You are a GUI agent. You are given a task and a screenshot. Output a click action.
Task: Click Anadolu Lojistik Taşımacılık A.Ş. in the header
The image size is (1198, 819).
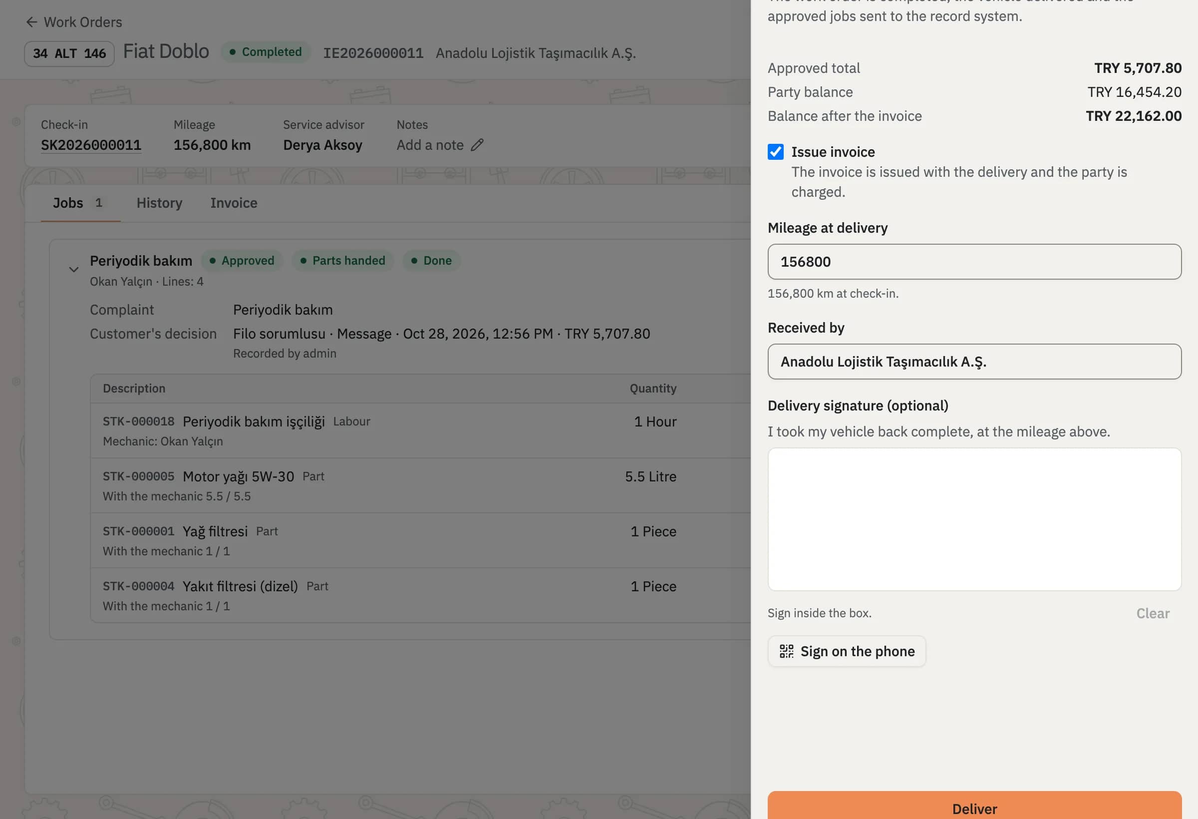point(536,53)
